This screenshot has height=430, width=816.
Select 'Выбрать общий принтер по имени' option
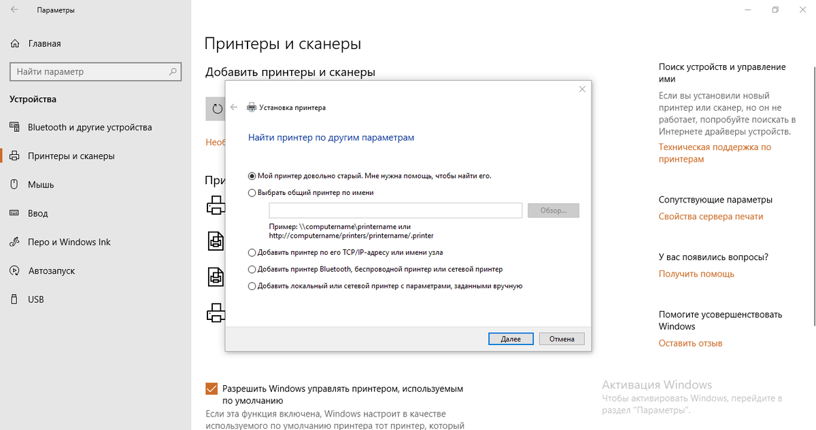[x=252, y=192]
